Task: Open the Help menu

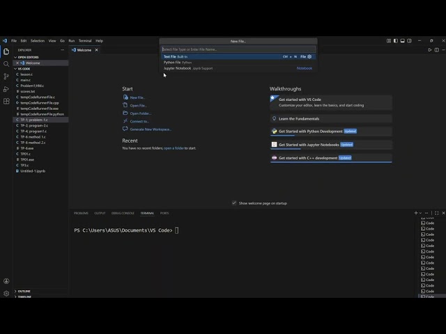Action: click(99, 41)
